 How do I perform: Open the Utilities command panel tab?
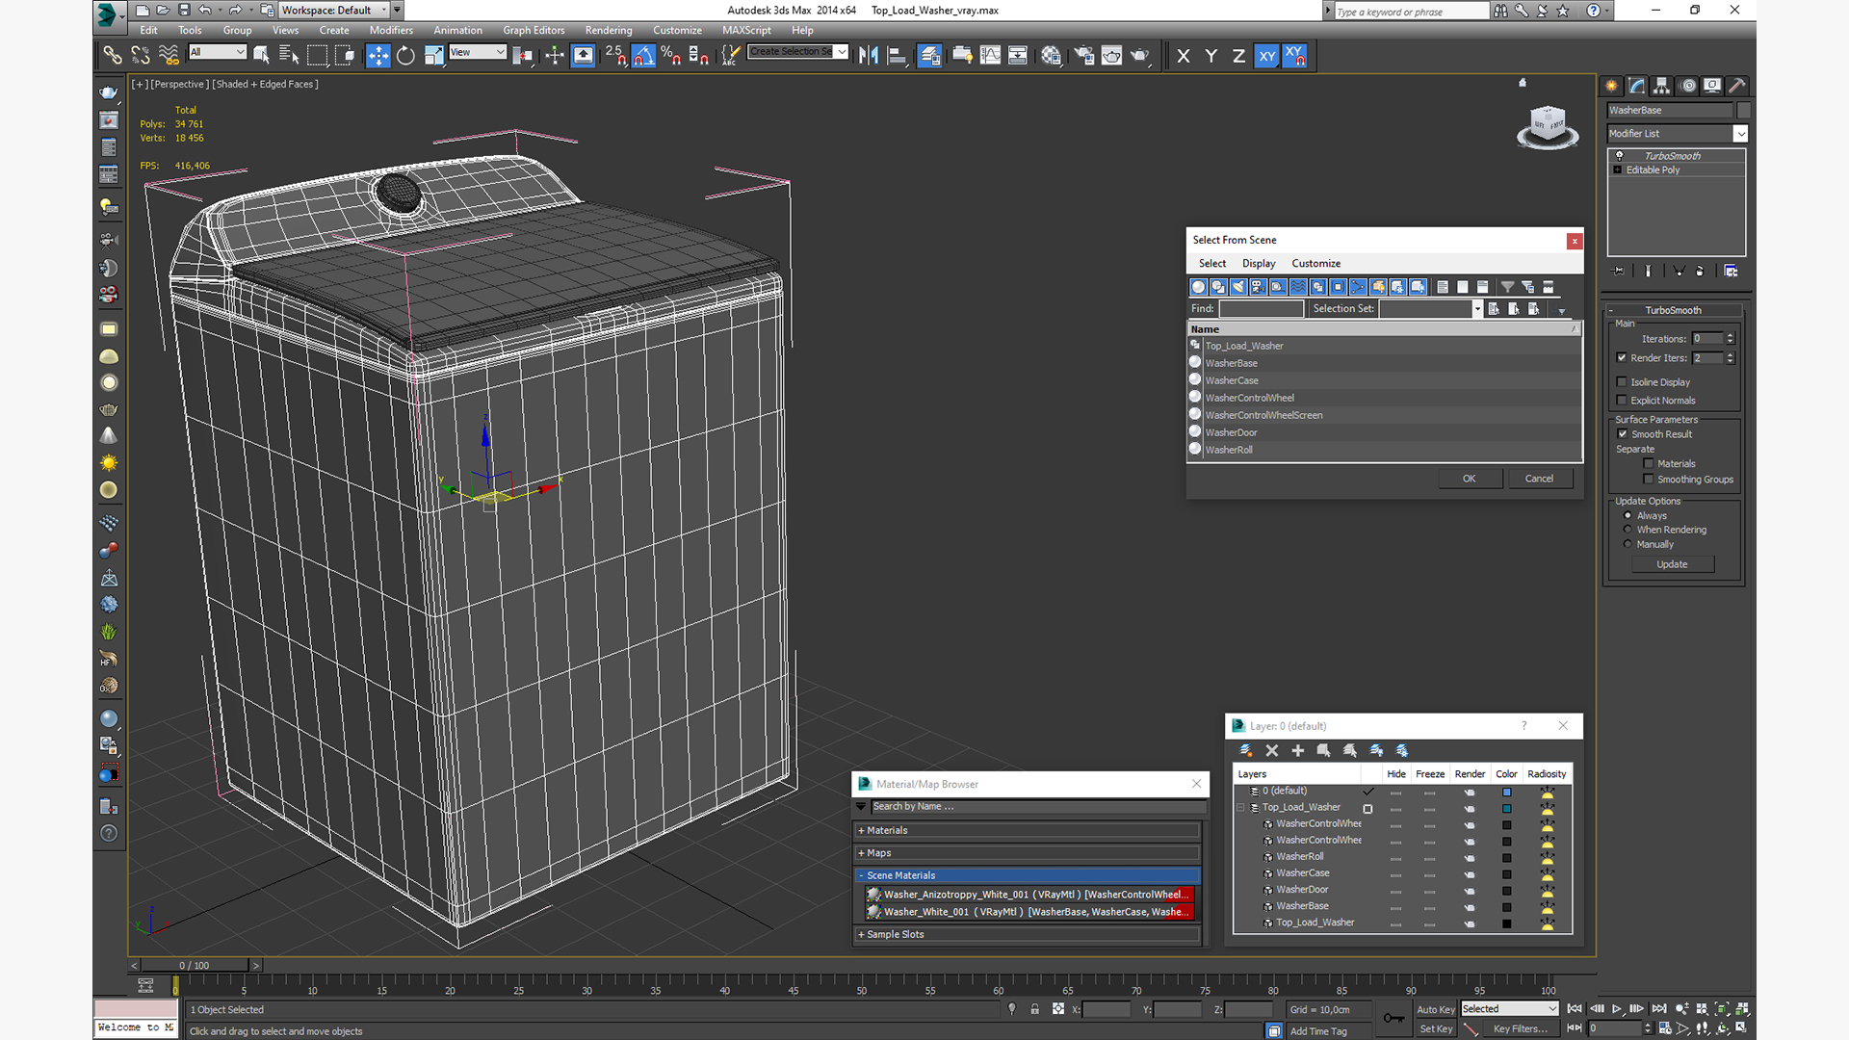(1737, 86)
